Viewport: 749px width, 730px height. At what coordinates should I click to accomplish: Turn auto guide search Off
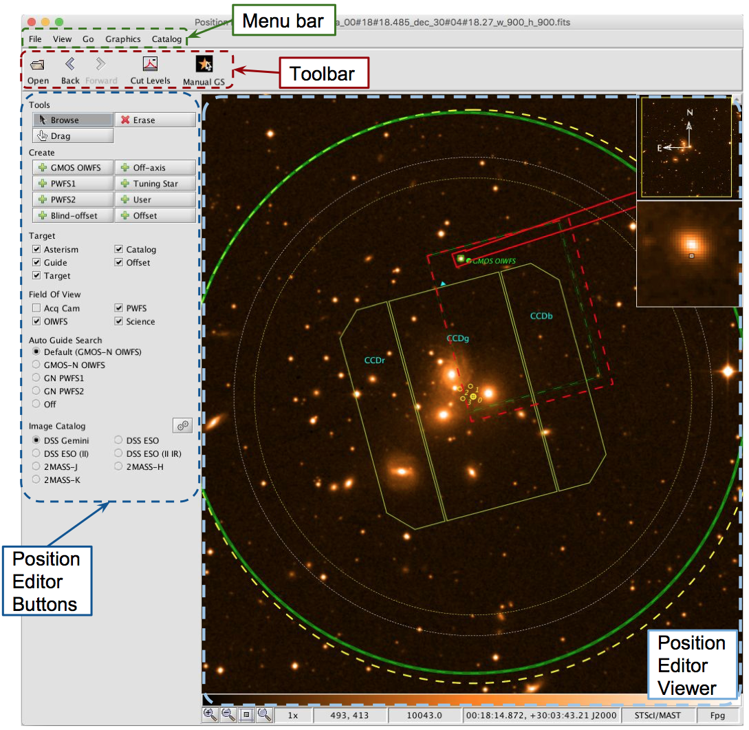click(36, 404)
